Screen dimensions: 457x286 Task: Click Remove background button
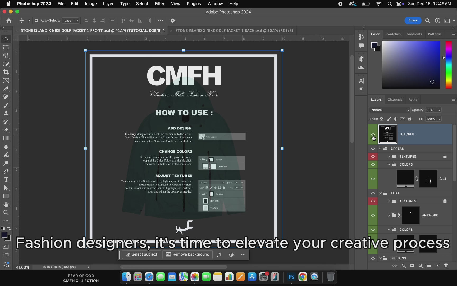point(188,254)
